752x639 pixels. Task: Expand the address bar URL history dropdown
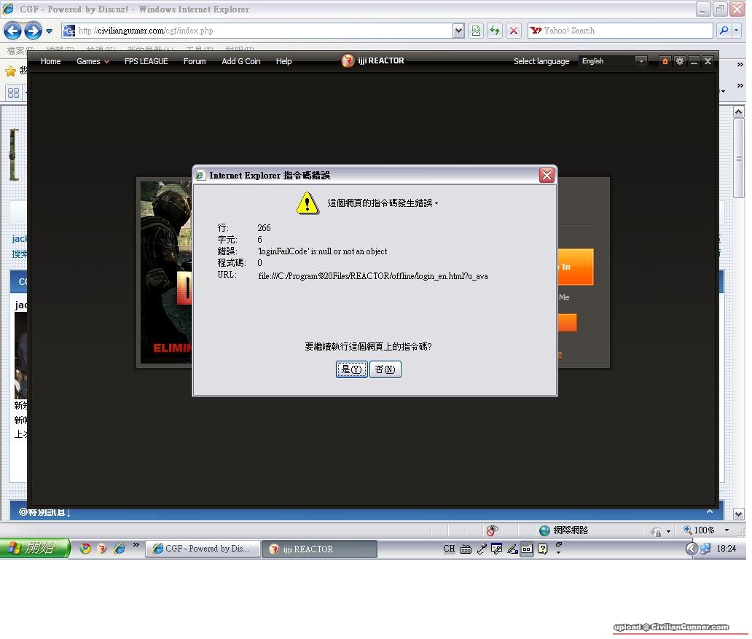pos(458,31)
